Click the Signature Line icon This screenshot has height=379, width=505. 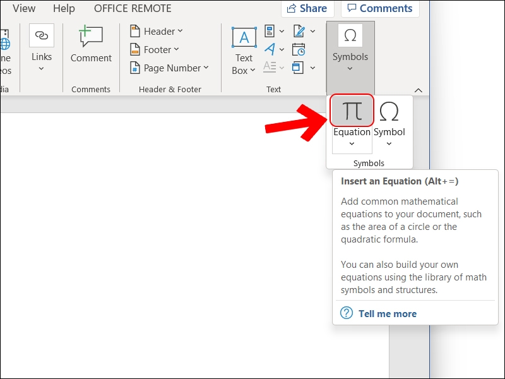coord(299,31)
